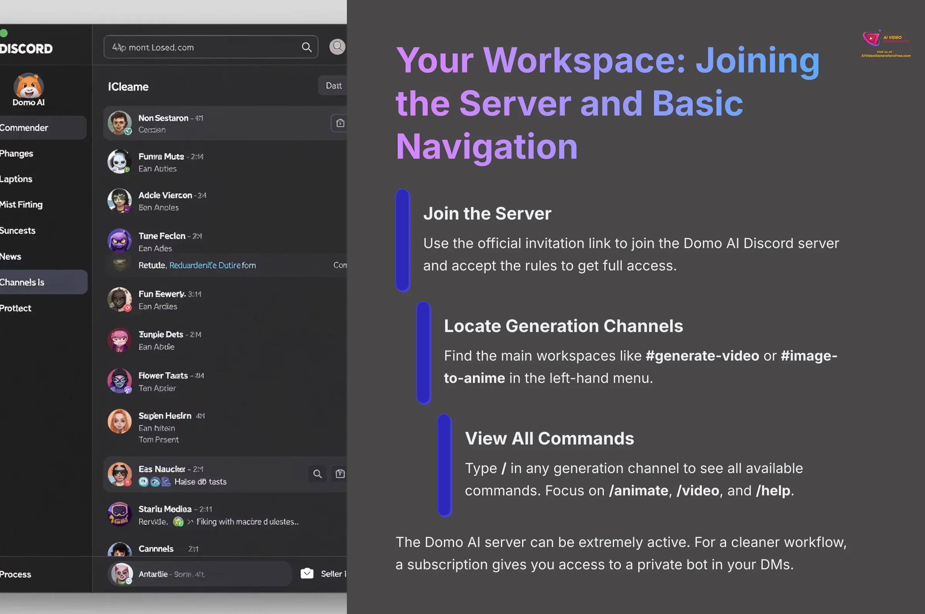The height and width of the screenshot is (614, 925).
Task: Click the Flower Taats name
Action: (163, 376)
